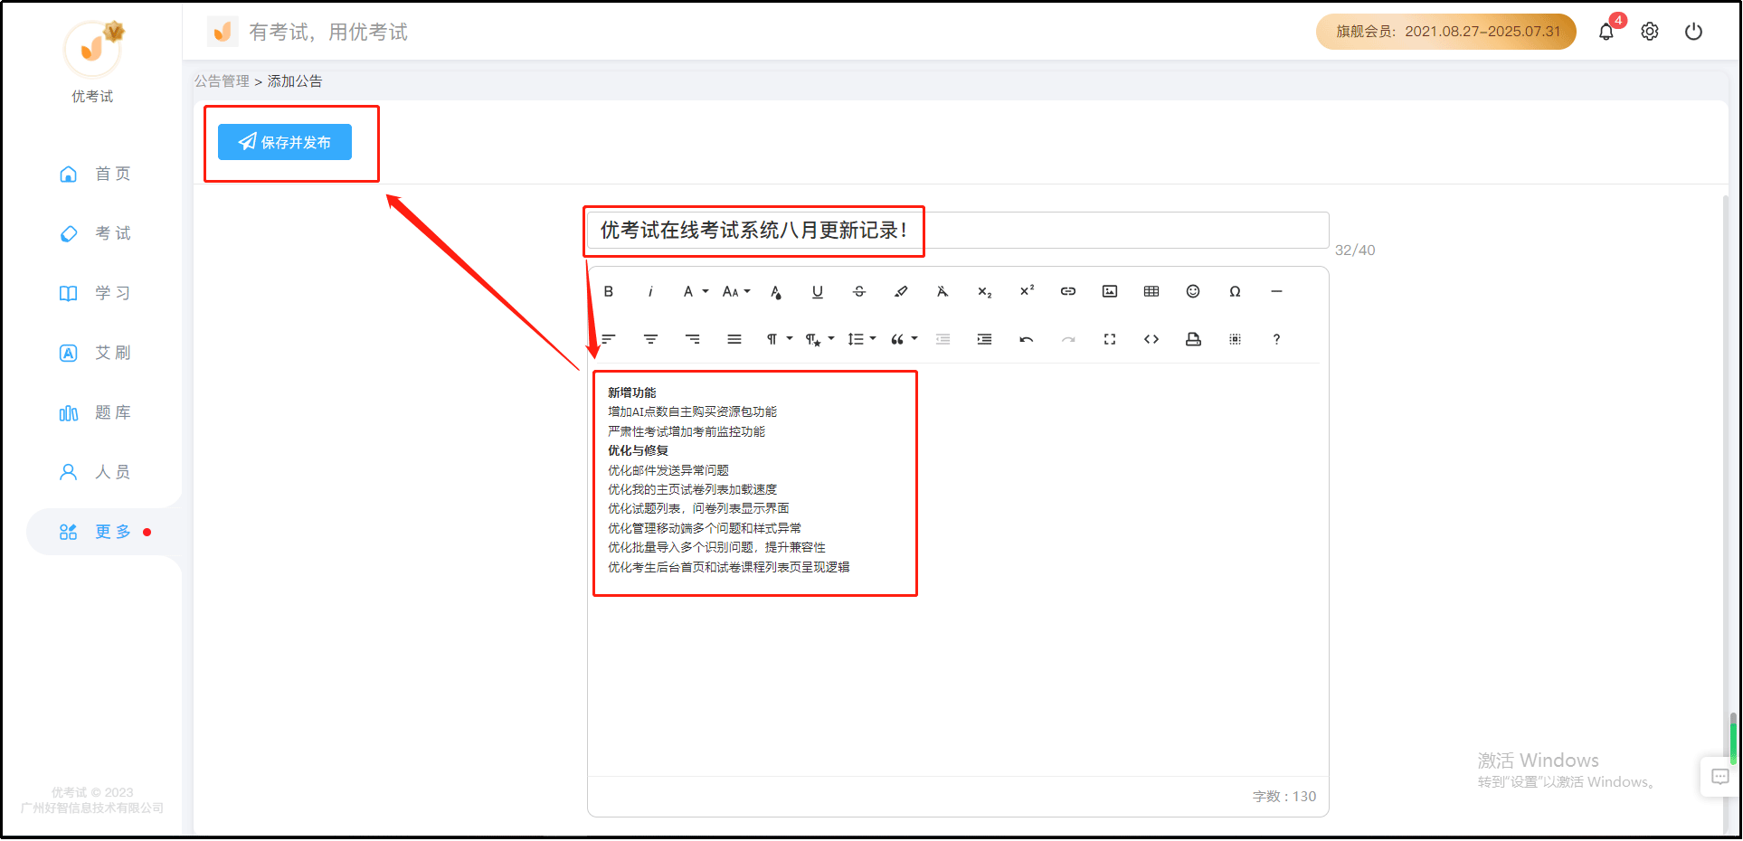1743x841 pixels.
Task: Click the 保存并发布 button
Action: [285, 142]
